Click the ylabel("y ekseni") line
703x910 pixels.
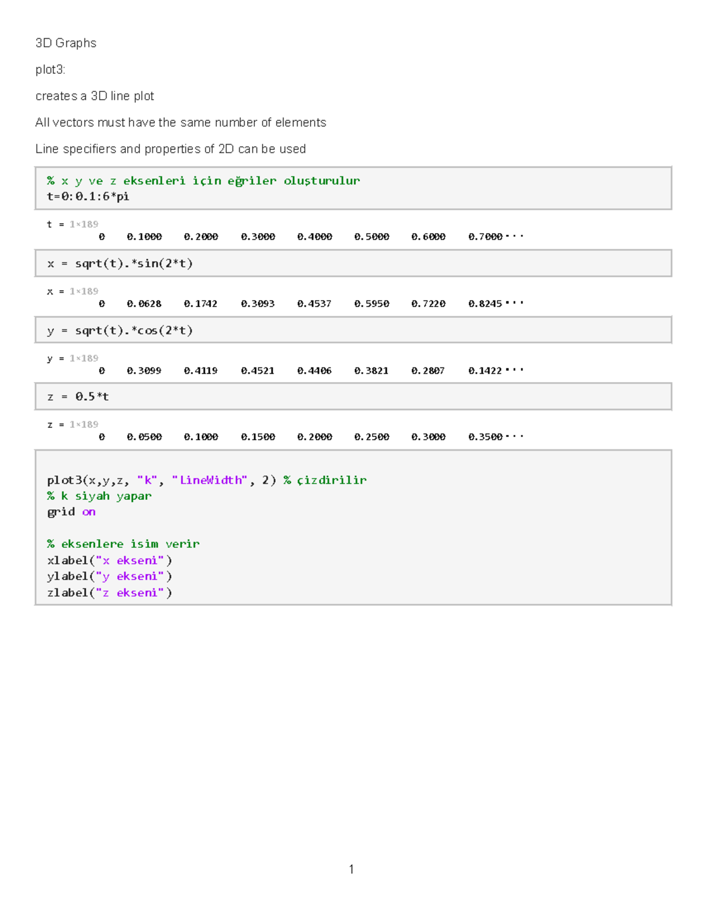[110, 576]
